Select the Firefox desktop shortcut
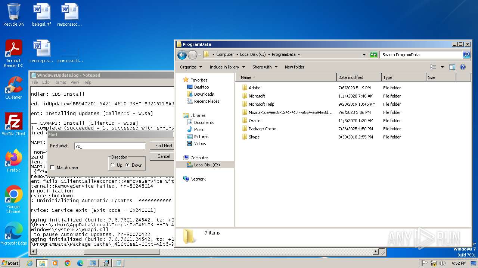Viewport: 478px width, 268px height. 13,160
